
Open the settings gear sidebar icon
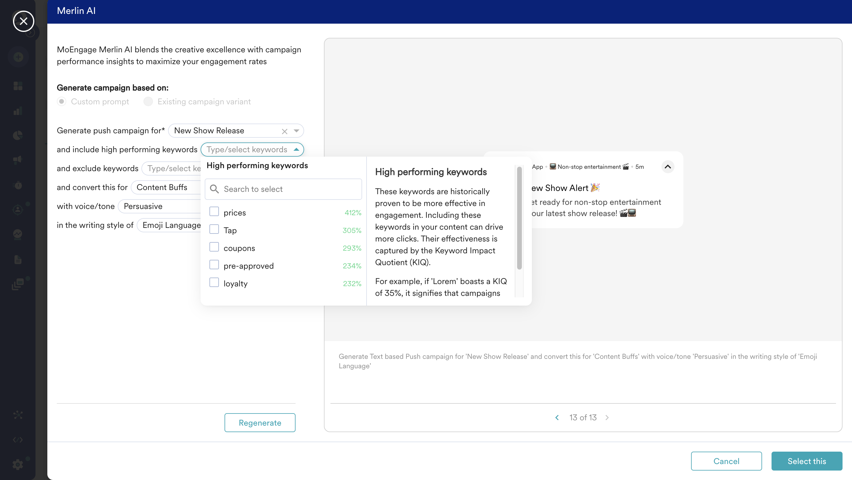click(18, 464)
